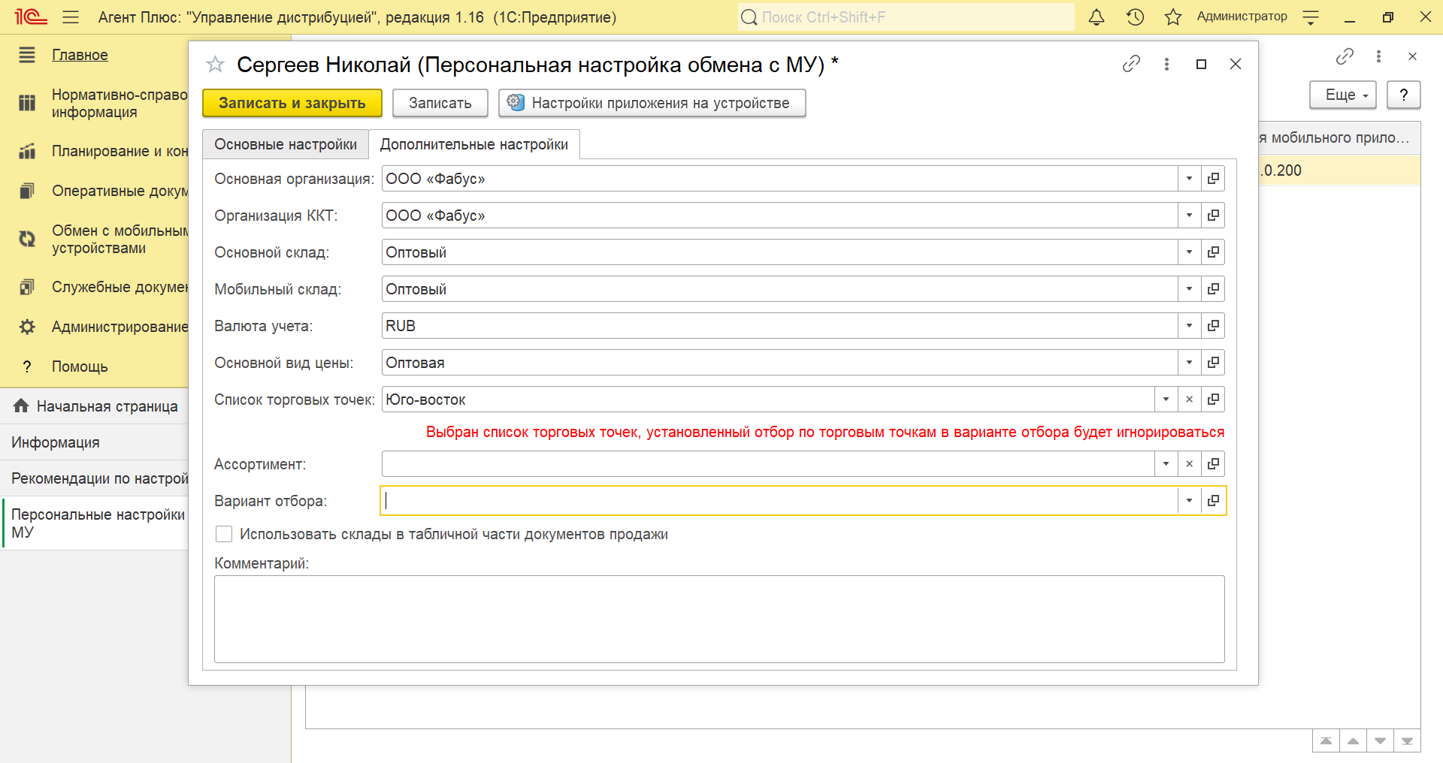
Task: Expand Валюта учета dropdown
Action: point(1189,326)
